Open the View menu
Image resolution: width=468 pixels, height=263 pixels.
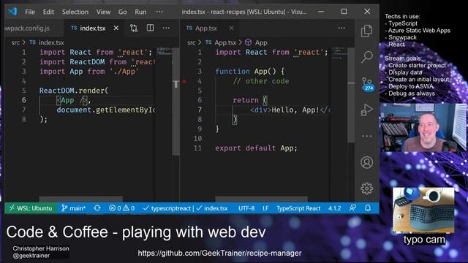[x=103, y=12]
